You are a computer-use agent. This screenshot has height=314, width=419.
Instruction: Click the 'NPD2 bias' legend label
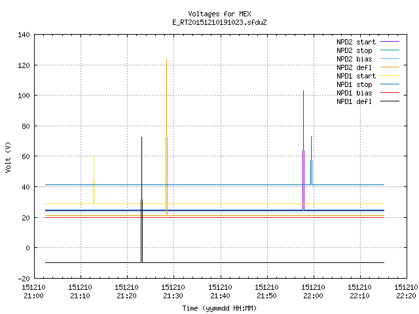point(354,59)
